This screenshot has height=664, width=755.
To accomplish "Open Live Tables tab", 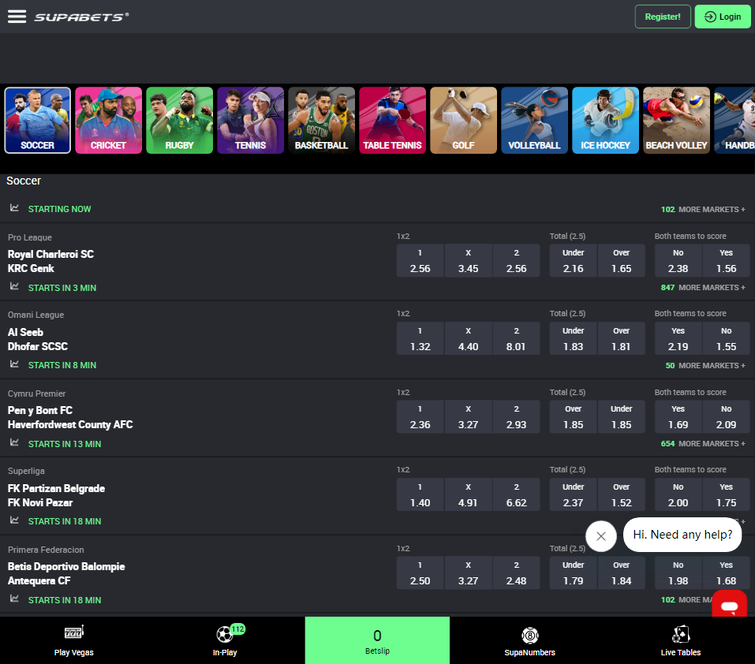I will click(x=680, y=640).
